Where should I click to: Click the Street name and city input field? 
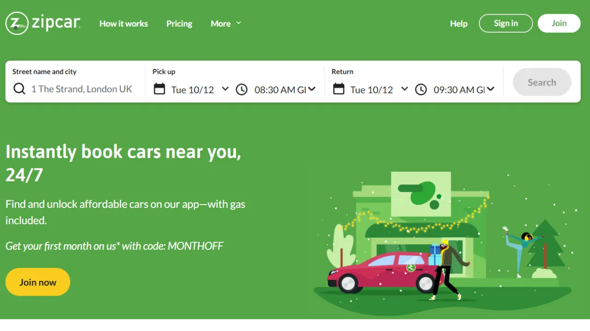click(82, 89)
